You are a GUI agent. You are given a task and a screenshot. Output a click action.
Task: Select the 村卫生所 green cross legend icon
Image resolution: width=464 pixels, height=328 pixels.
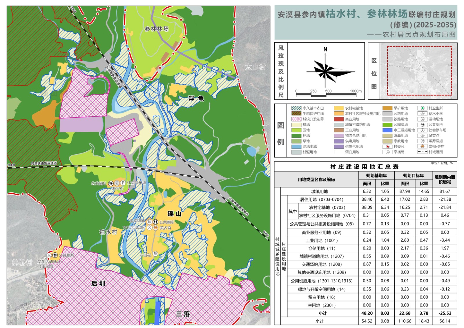click(423, 108)
